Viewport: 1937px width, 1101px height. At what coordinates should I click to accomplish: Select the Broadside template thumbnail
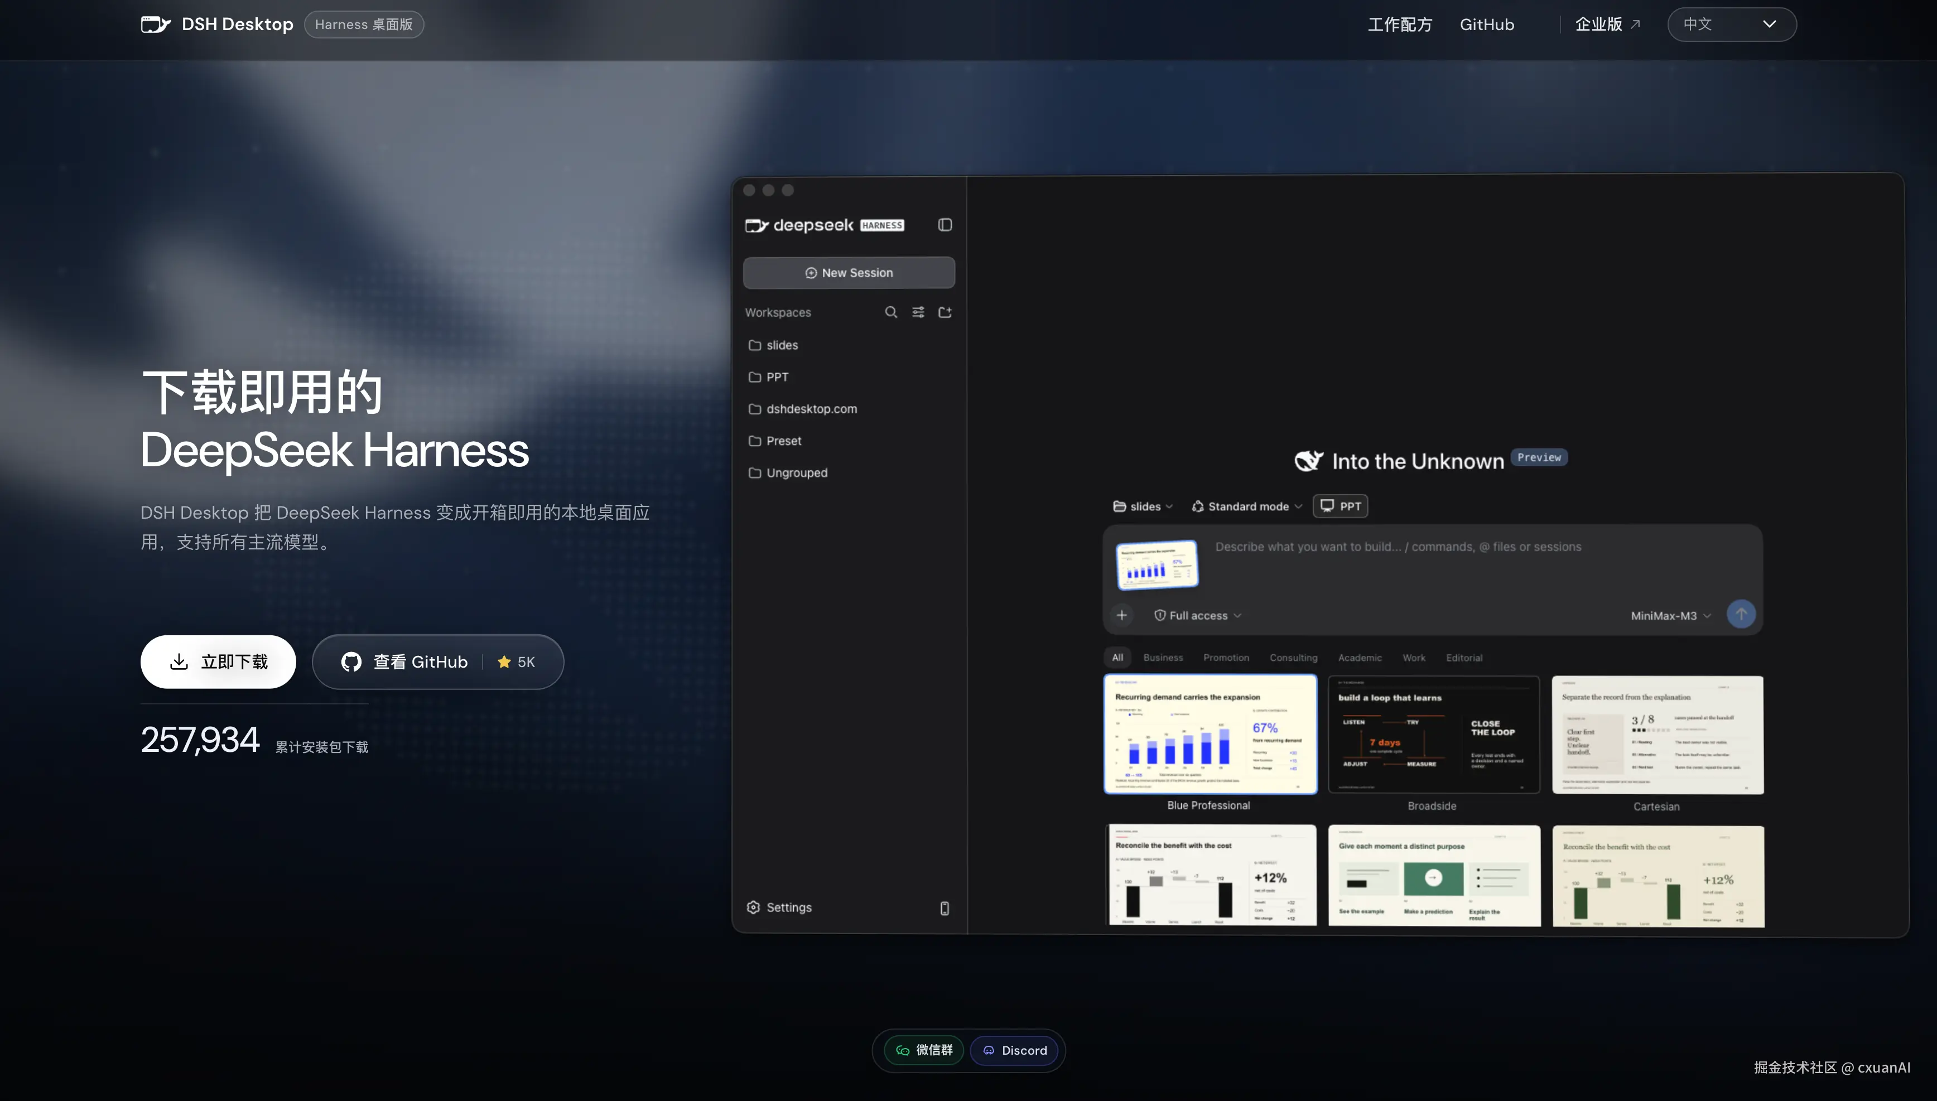(1434, 734)
